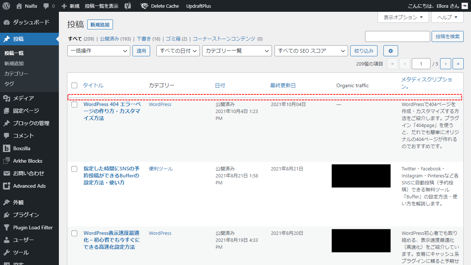The height and width of the screenshot is (265, 471).
Task: Filter by 公開済み posts
Action: 109,39
